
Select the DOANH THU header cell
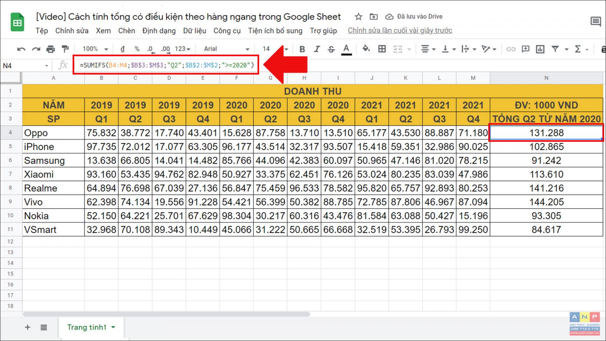(x=312, y=91)
